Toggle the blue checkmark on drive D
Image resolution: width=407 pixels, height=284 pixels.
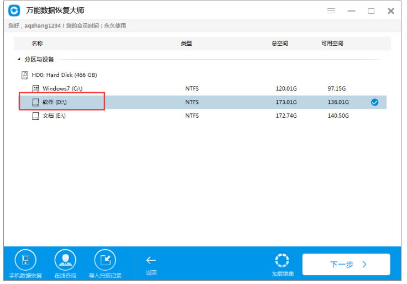(x=374, y=102)
